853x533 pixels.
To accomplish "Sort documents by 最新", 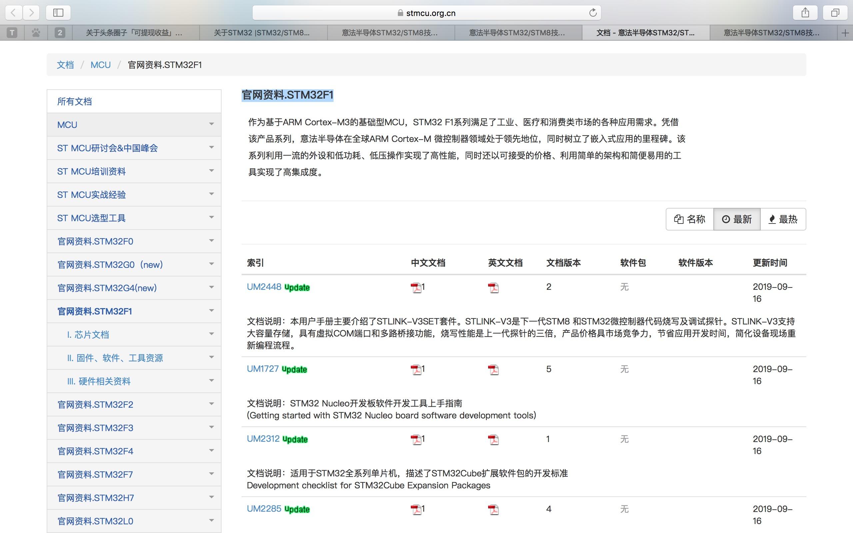I will click(737, 219).
